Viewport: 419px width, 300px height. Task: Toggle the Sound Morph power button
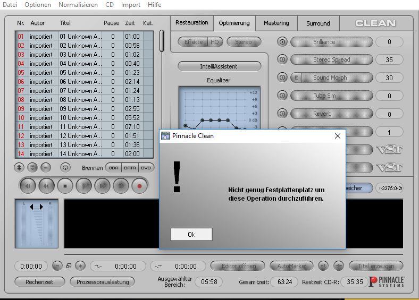(x=282, y=78)
